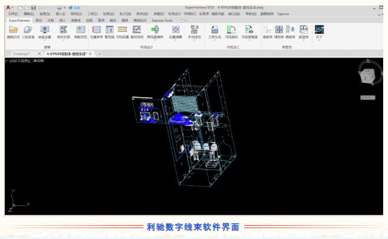Click the 位置参考 icon with red markers

click(x=96, y=30)
